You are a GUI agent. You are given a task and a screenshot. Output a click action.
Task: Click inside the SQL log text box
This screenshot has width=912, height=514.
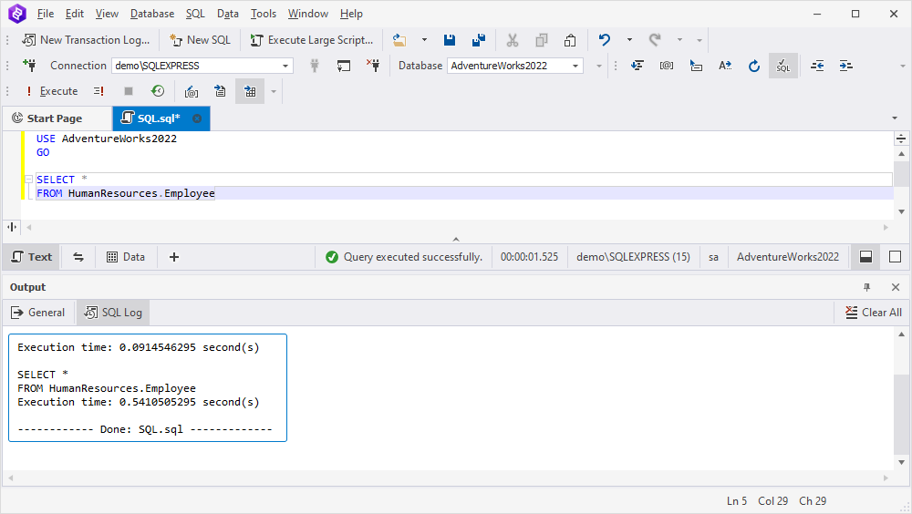[x=148, y=388]
